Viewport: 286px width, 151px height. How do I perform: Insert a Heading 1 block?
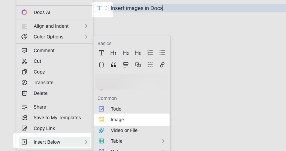click(113, 53)
